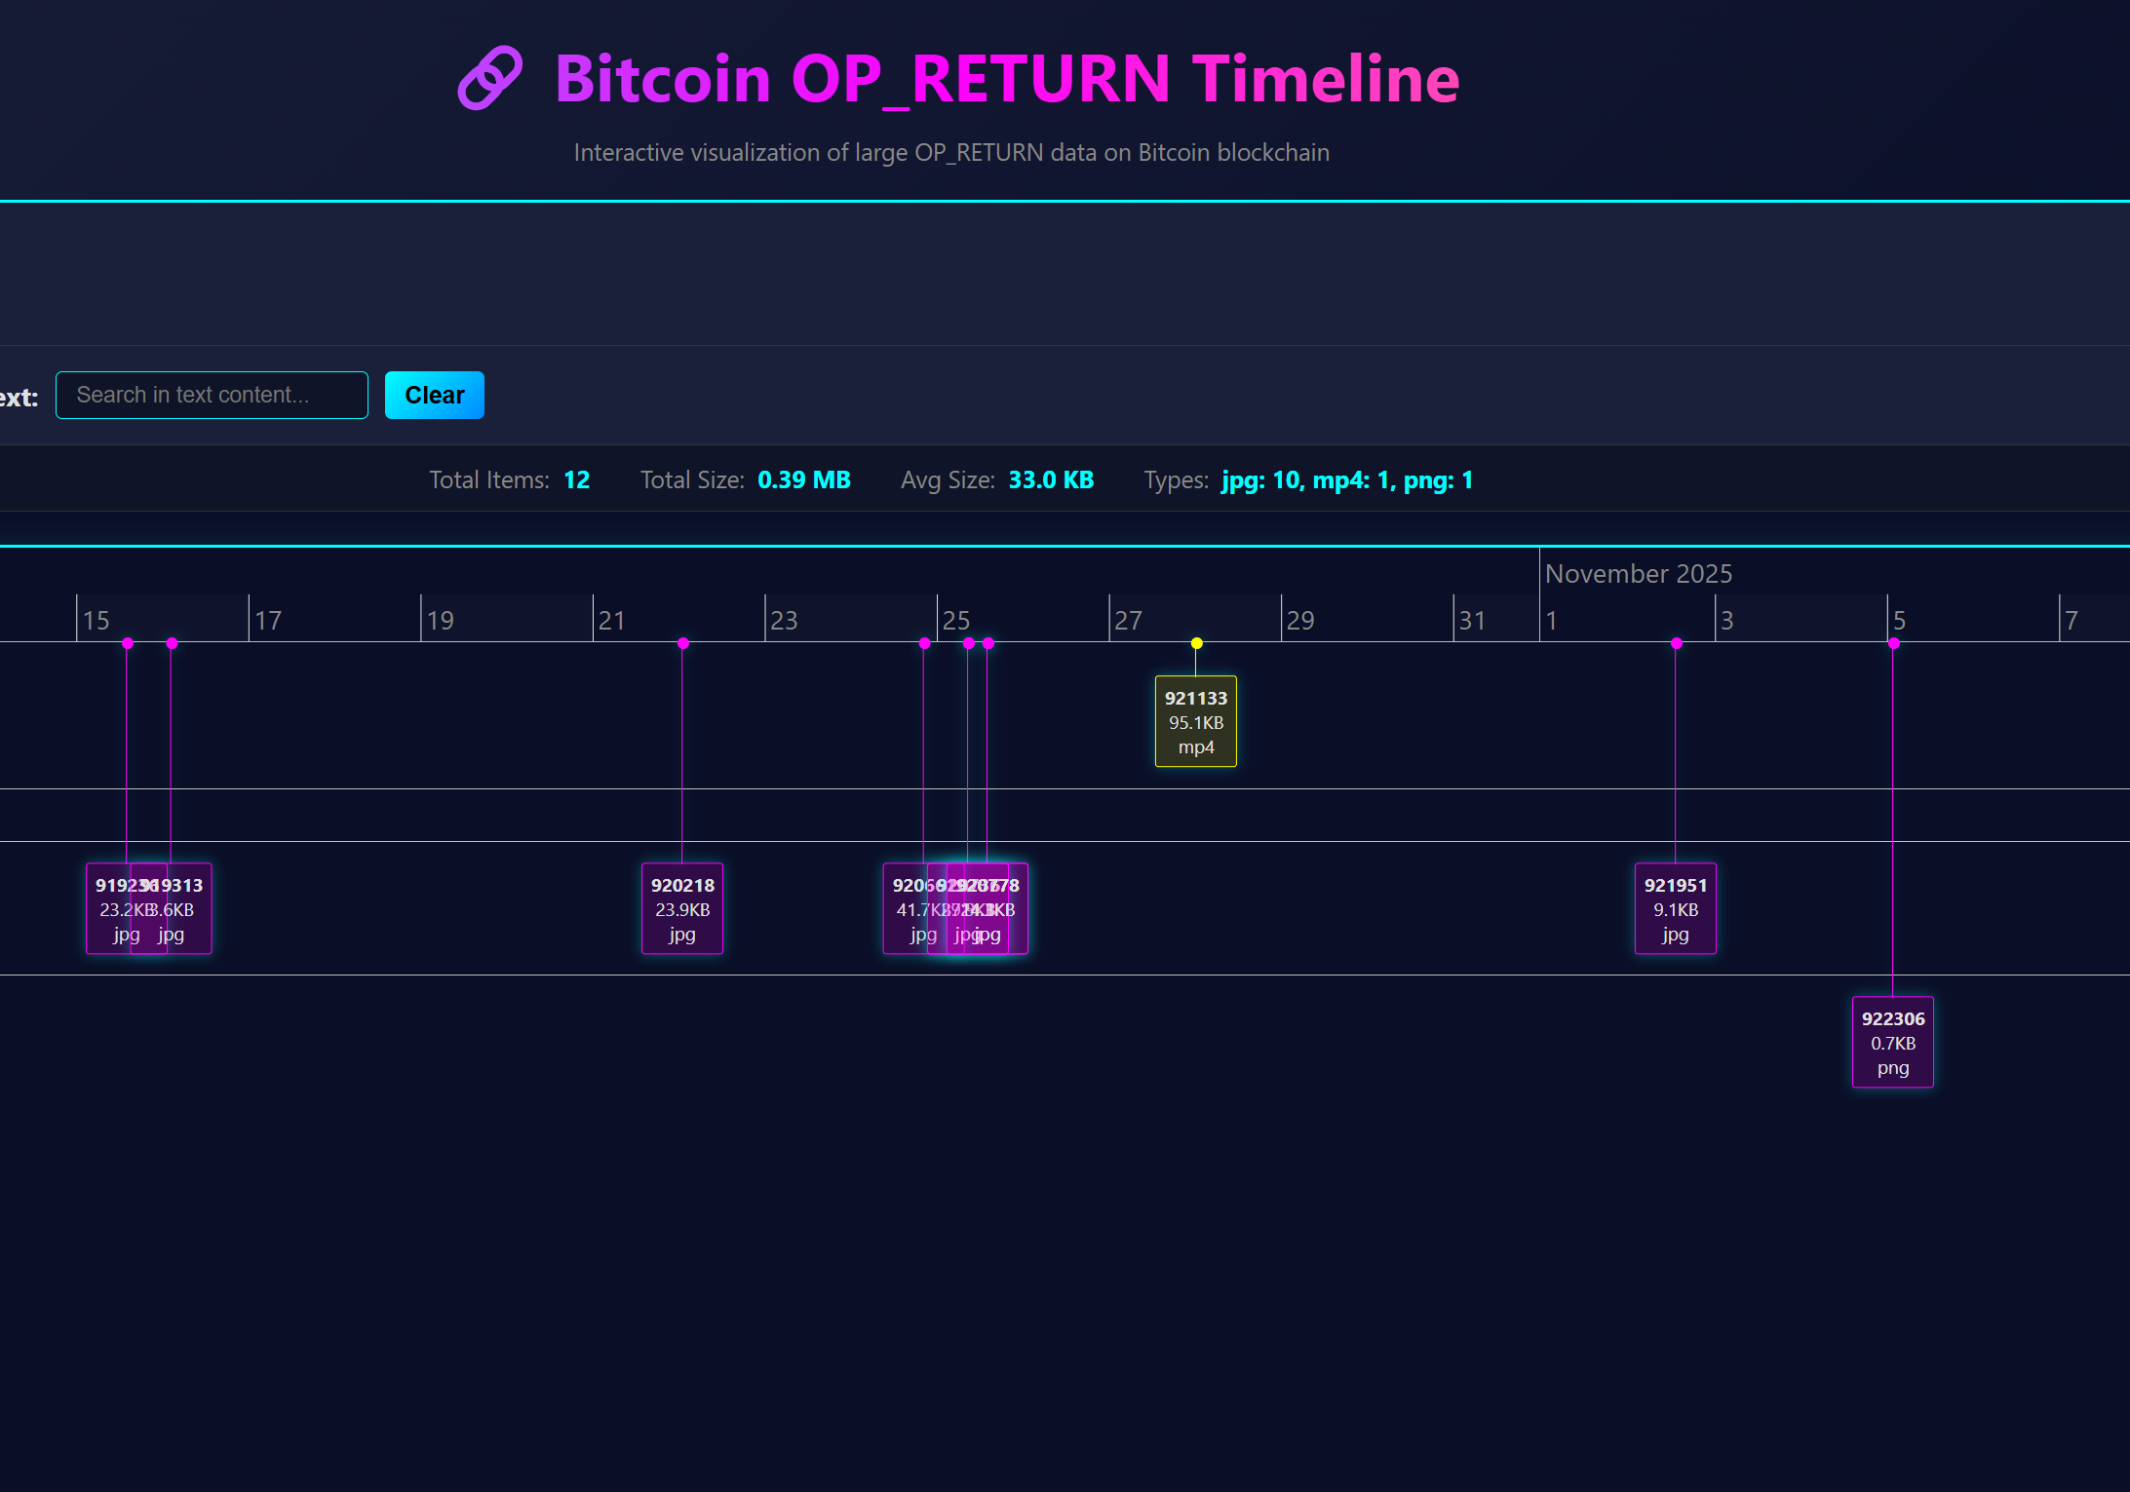Click the Total Size 0.39 MB stat
The height and width of the screenshot is (1492, 2130).
tap(803, 479)
